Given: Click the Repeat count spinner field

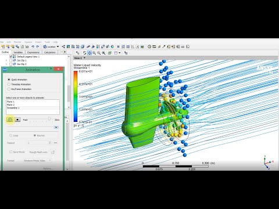Looking at the screenshot, I should coord(39,143).
